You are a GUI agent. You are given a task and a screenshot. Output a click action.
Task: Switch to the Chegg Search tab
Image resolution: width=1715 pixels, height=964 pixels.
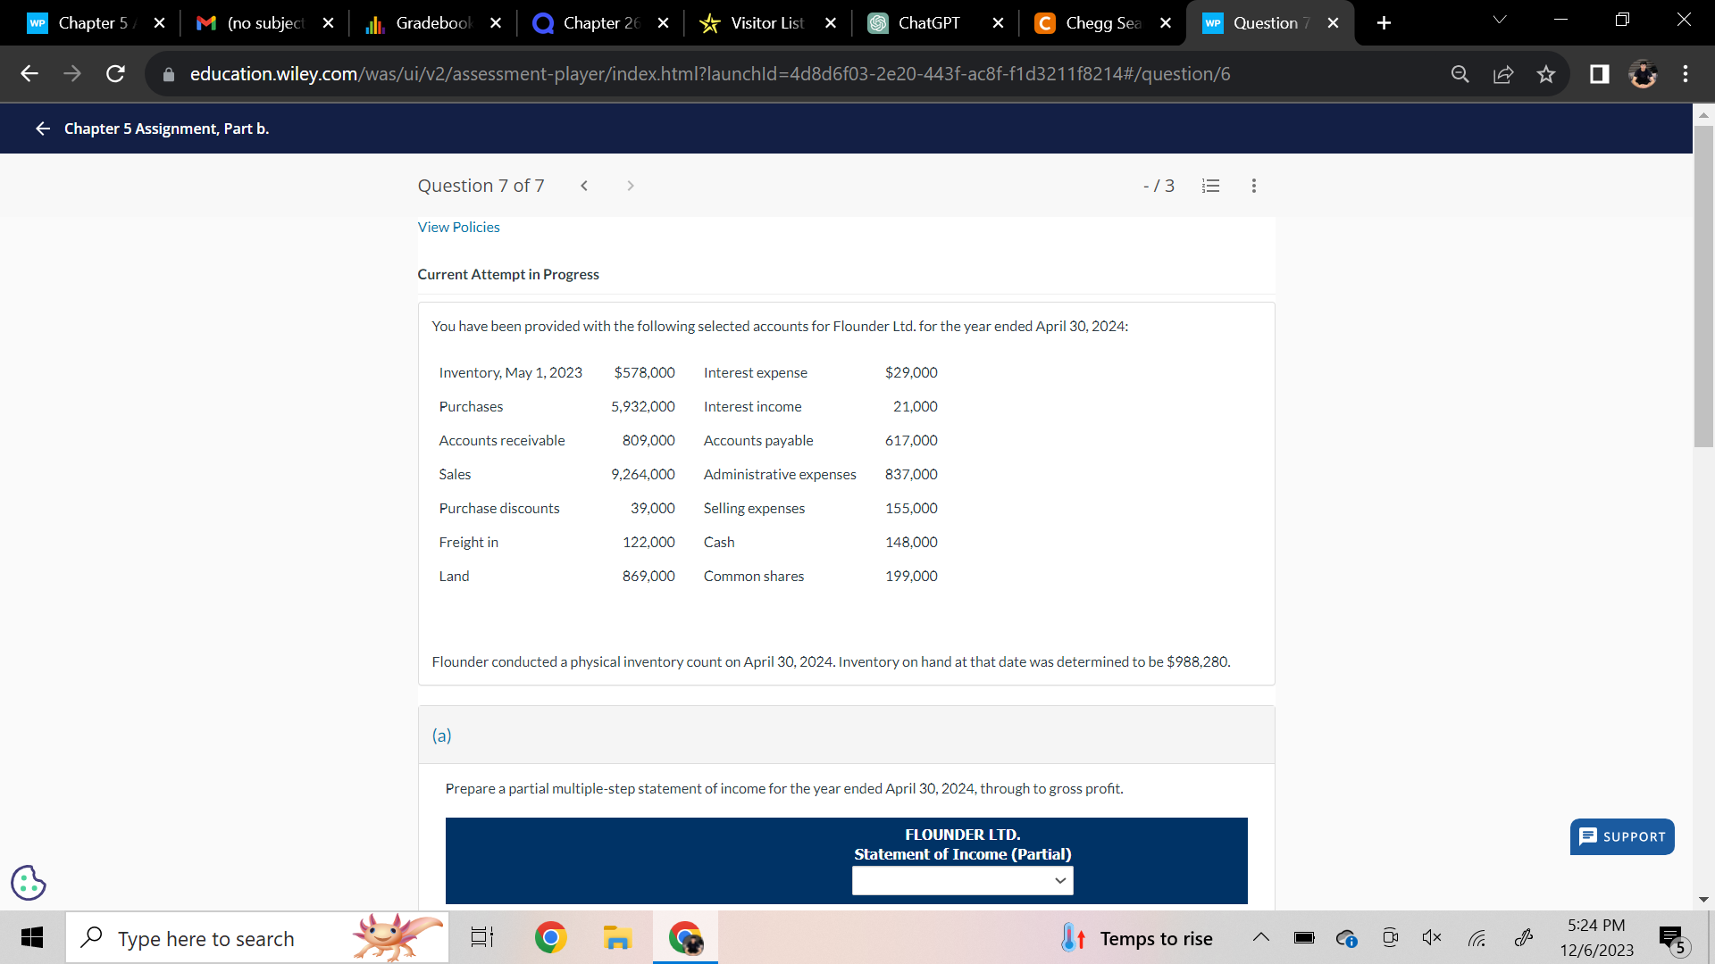(1097, 22)
